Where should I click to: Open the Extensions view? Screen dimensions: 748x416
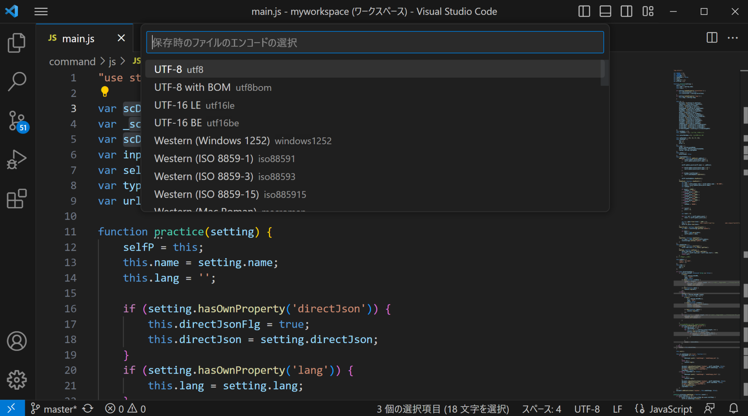17,199
